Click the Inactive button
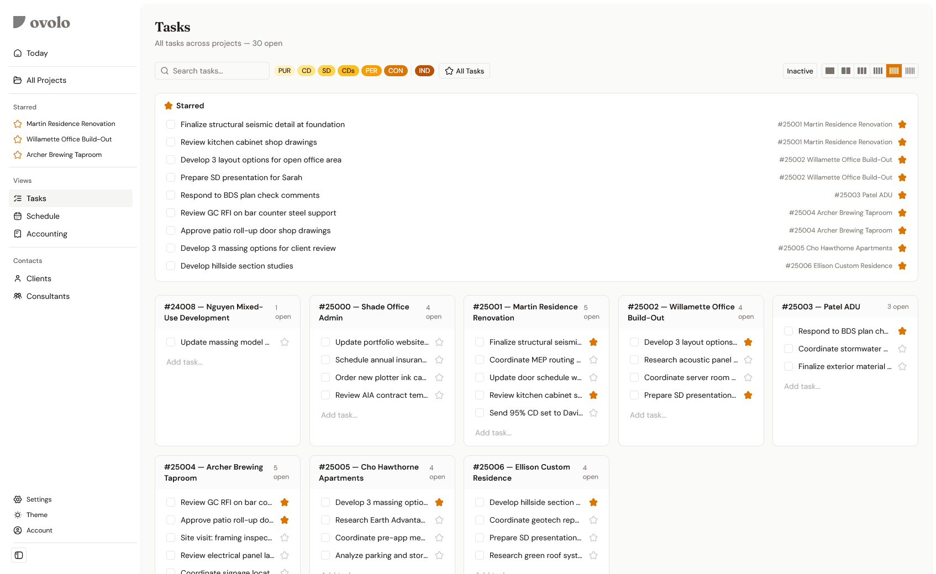This screenshot has height=574, width=936. [x=800, y=71]
